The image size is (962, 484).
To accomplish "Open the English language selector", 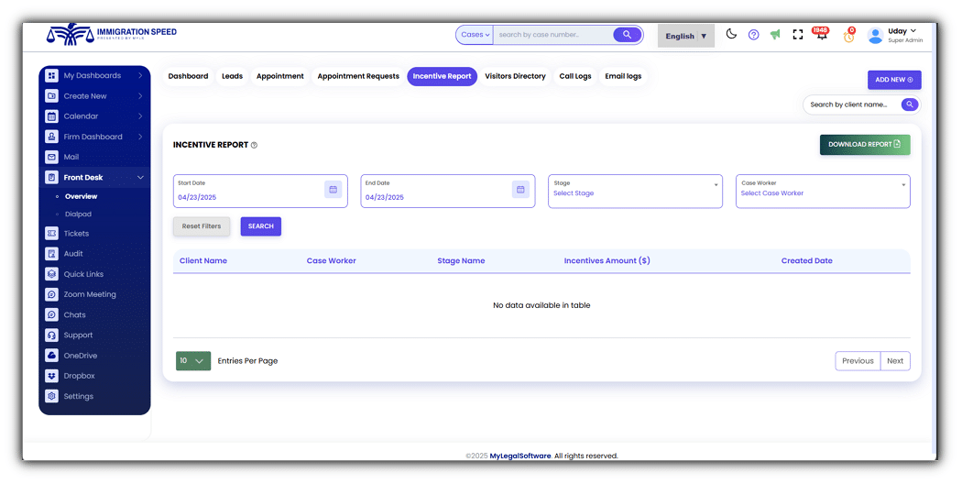I will coord(686,36).
